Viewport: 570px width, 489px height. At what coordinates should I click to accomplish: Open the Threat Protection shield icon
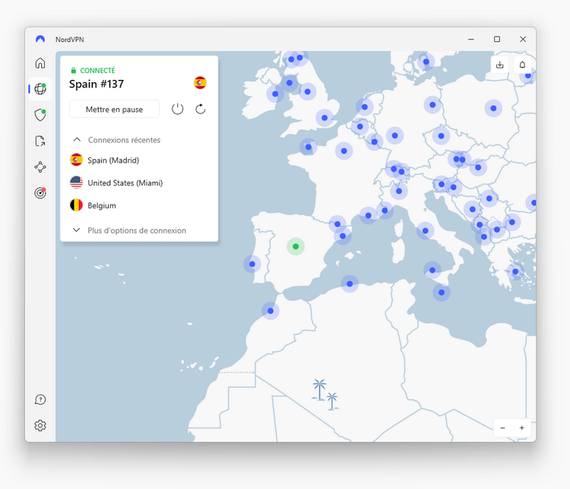tap(40, 115)
